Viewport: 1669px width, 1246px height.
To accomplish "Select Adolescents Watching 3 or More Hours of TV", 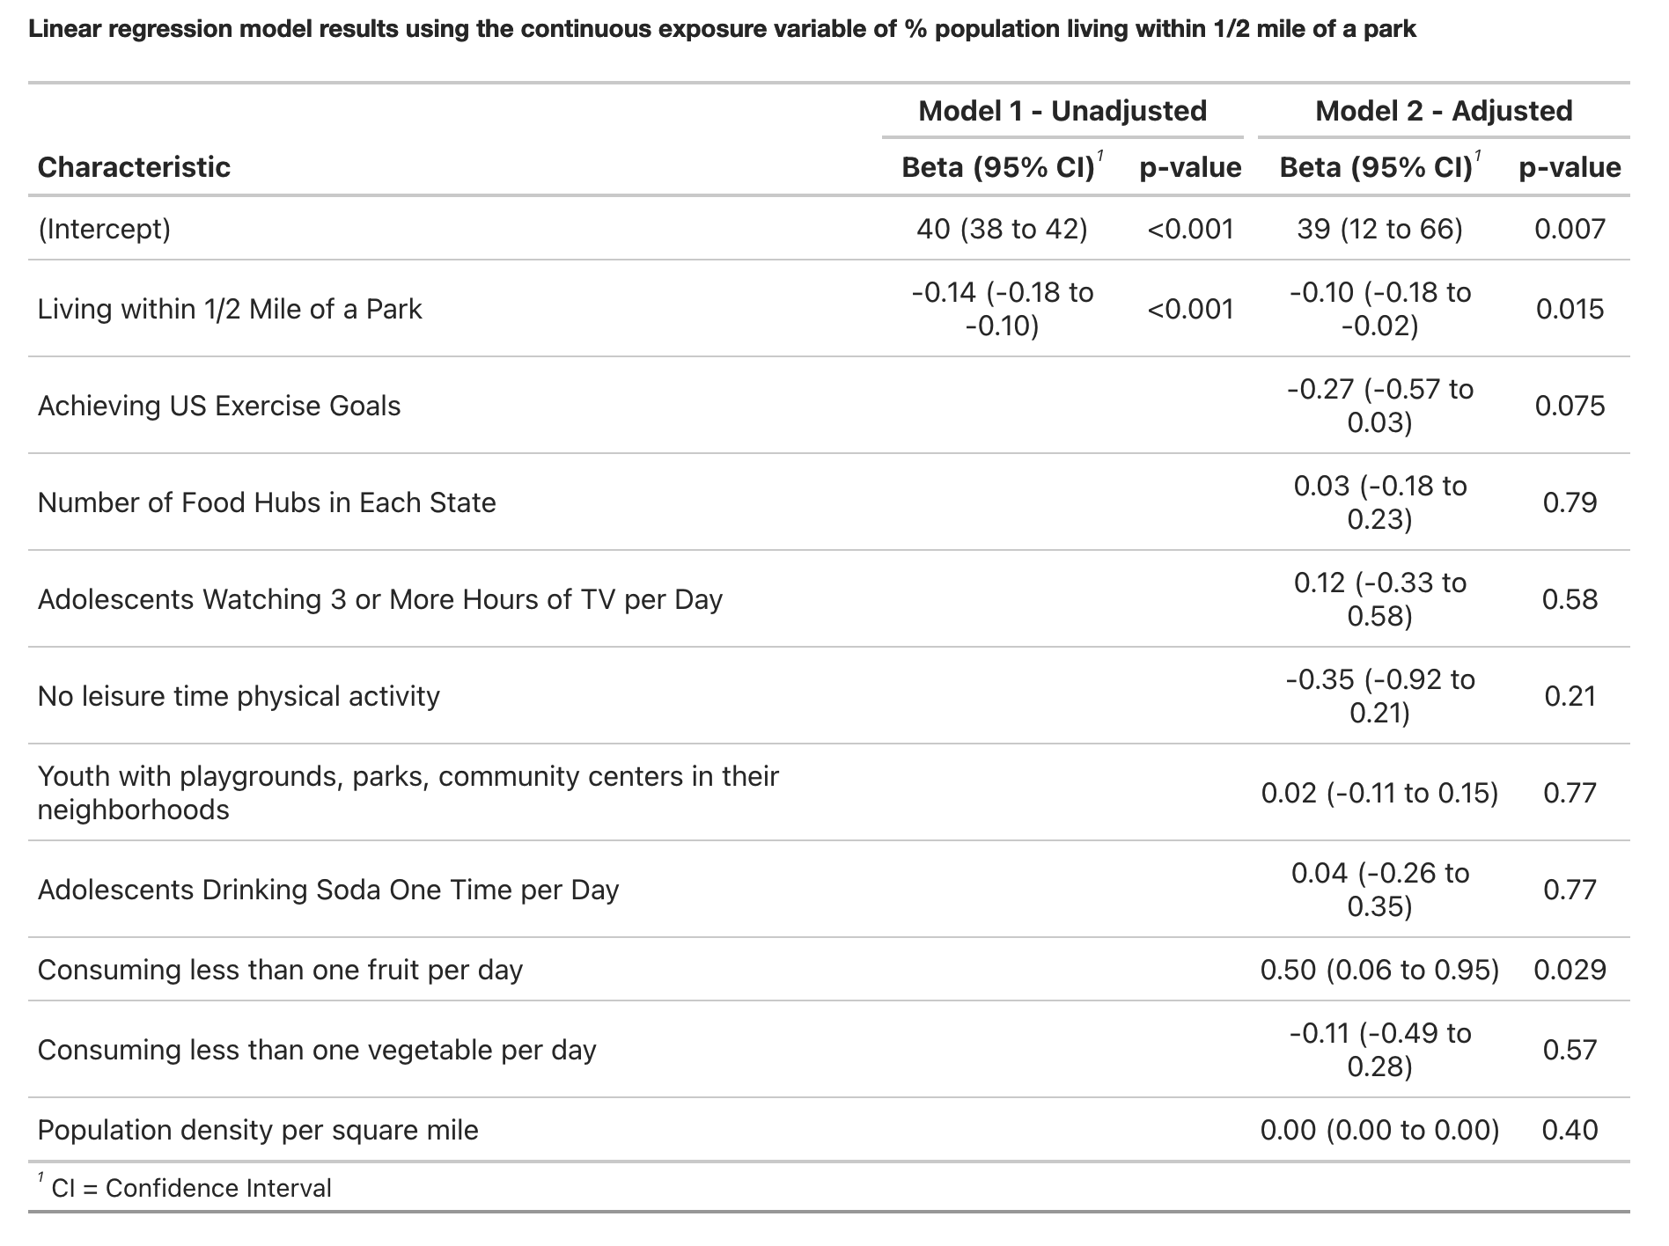I will click(379, 599).
